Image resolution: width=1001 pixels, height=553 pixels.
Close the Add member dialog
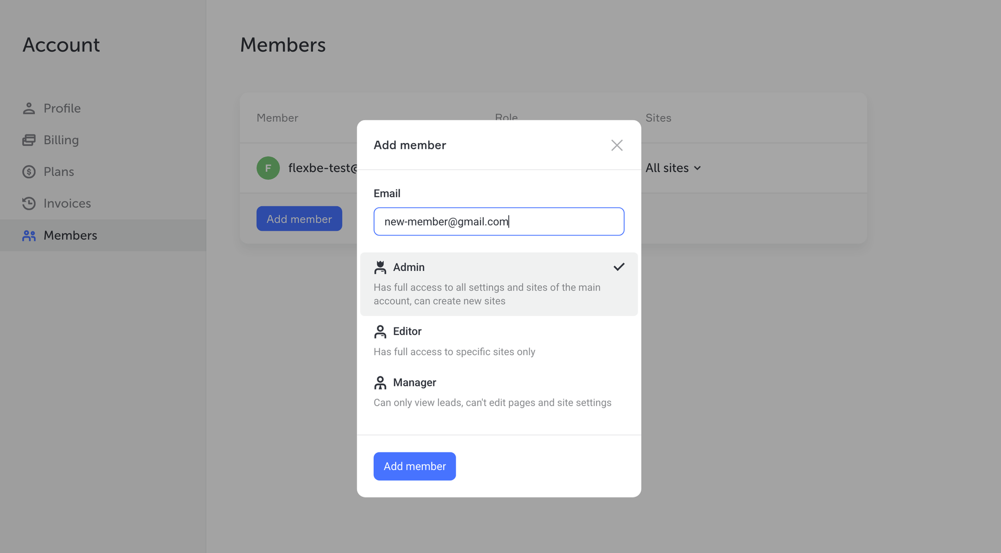pos(617,145)
